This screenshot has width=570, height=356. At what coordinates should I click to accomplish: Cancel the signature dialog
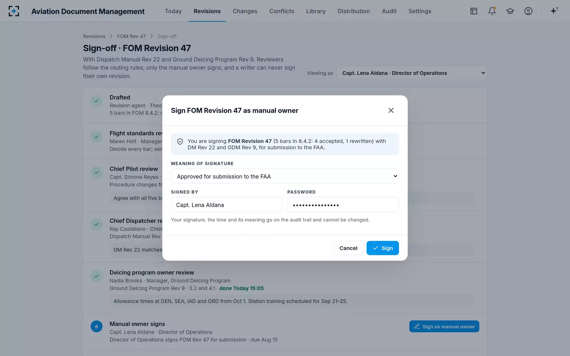(348, 248)
